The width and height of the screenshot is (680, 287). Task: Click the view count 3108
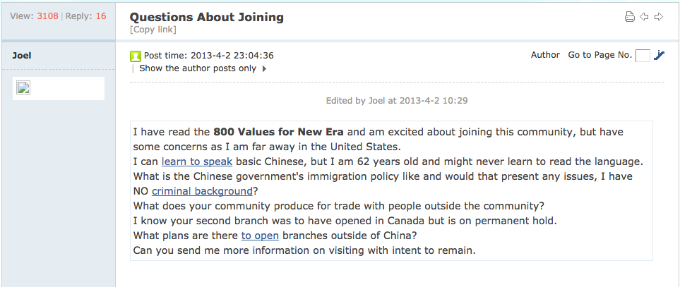click(48, 16)
